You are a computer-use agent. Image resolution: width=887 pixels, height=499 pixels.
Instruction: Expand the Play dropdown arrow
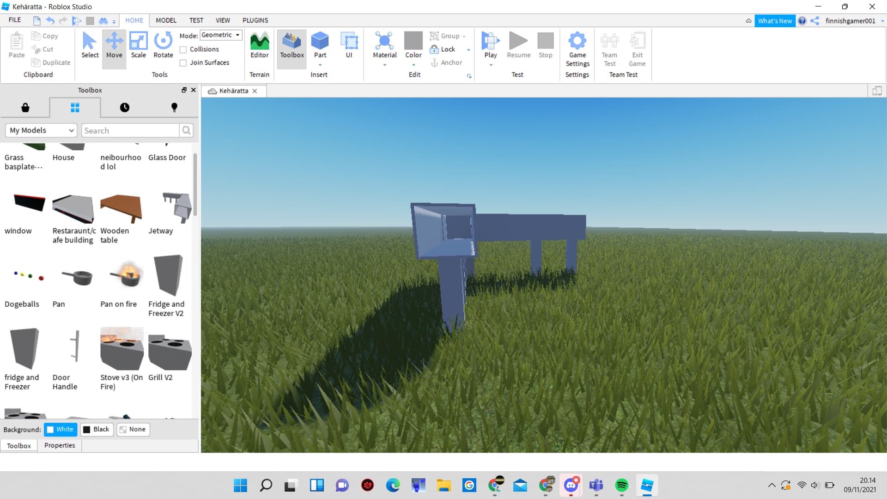[491, 65]
